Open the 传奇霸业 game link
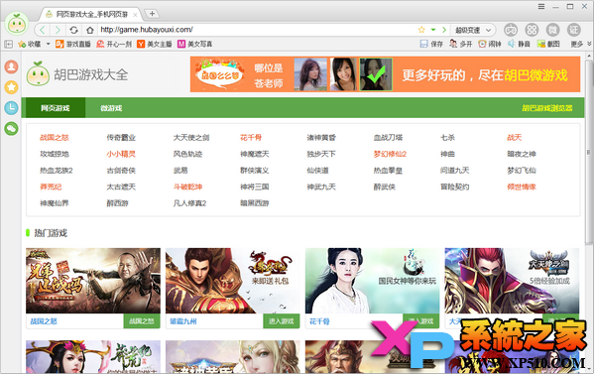 pyautogui.click(x=121, y=138)
